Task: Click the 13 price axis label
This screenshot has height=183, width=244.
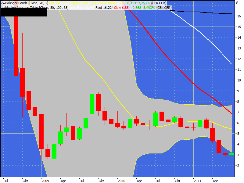Action: coord(239,48)
